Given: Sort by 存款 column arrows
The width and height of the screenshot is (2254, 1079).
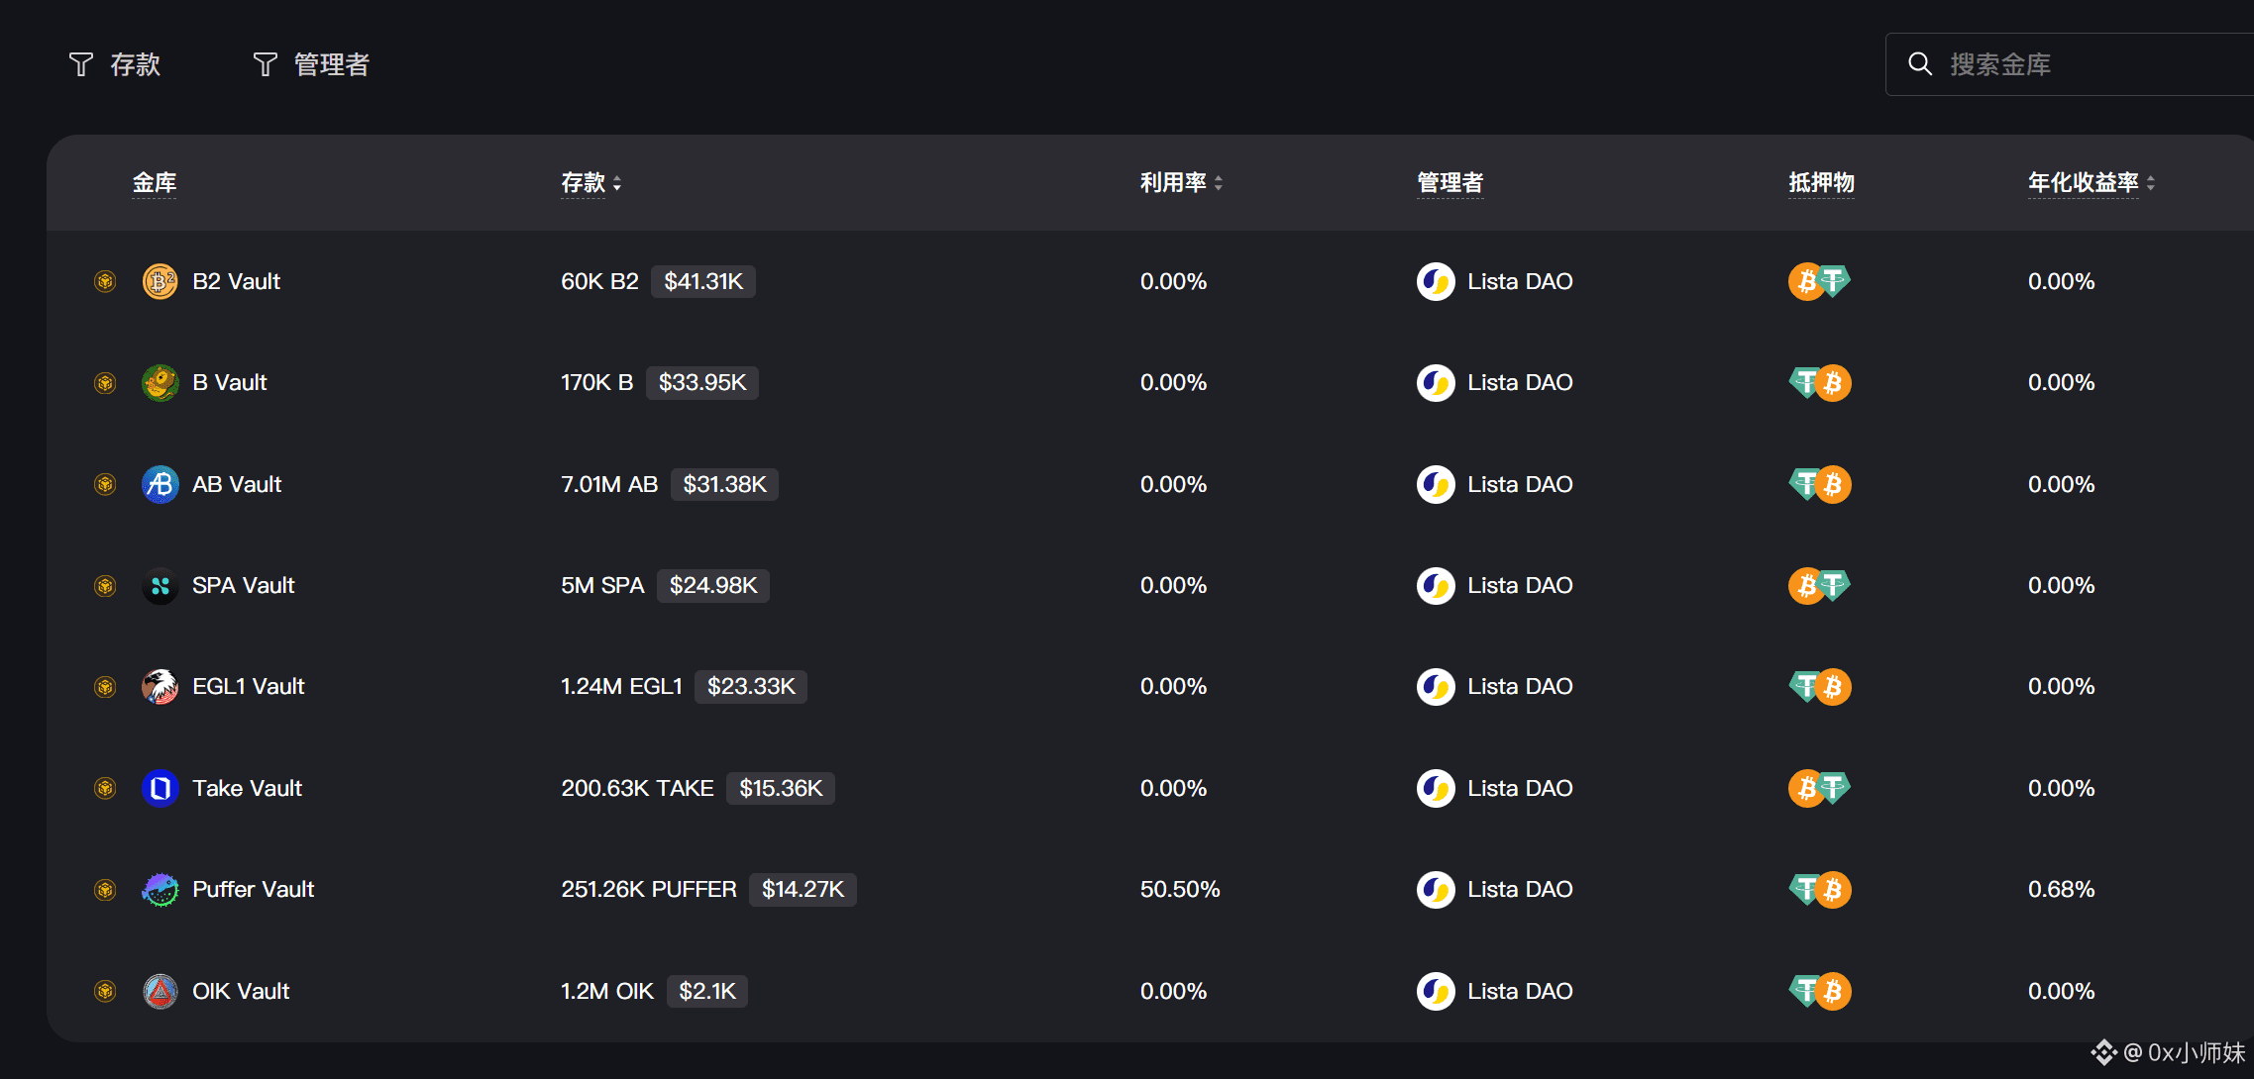Looking at the screenshot, I should [x=616, y=183].
